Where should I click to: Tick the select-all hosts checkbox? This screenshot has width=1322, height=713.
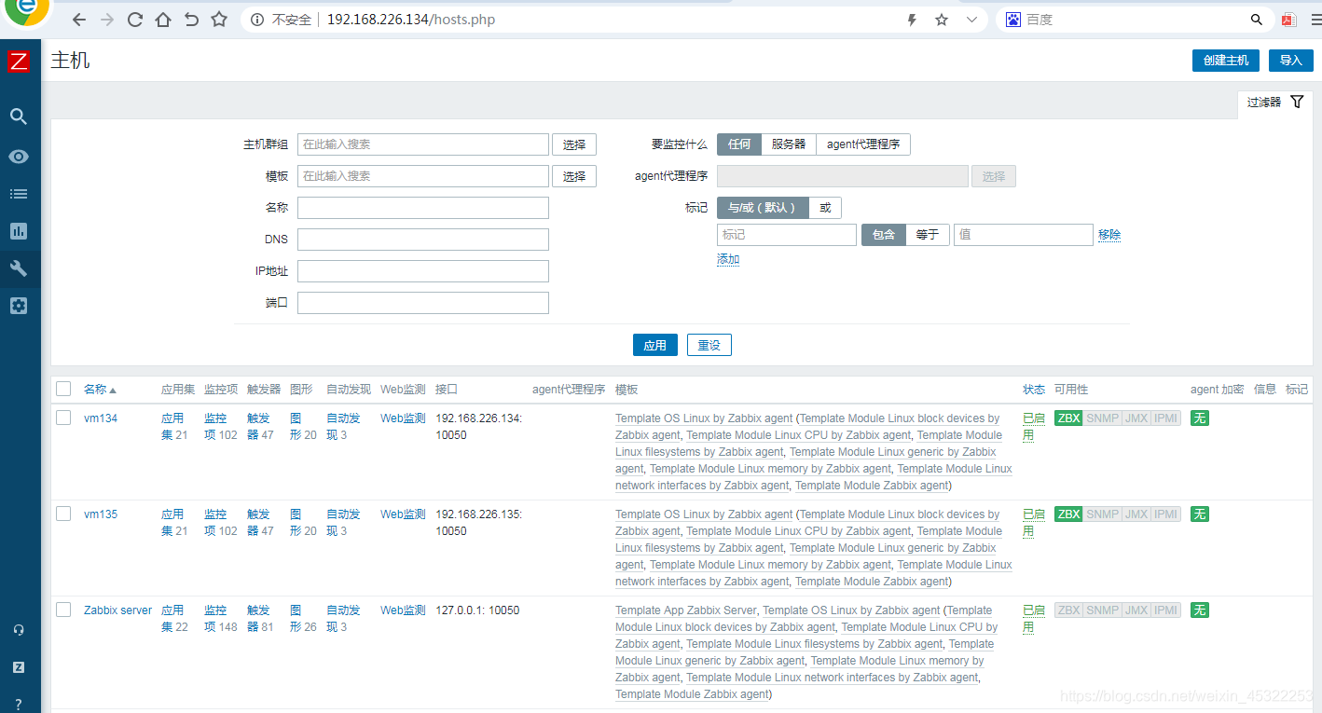[x=63, y=389]
